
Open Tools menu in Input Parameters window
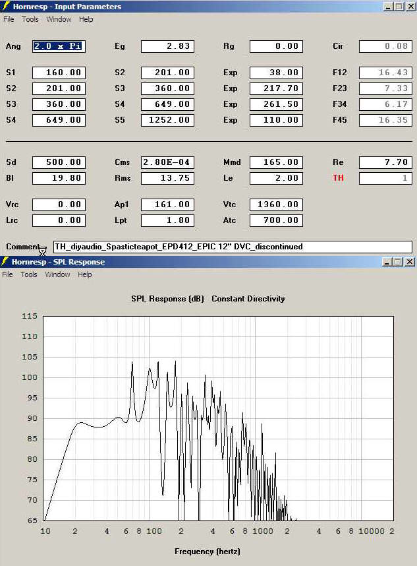click(x=30, y=19)
